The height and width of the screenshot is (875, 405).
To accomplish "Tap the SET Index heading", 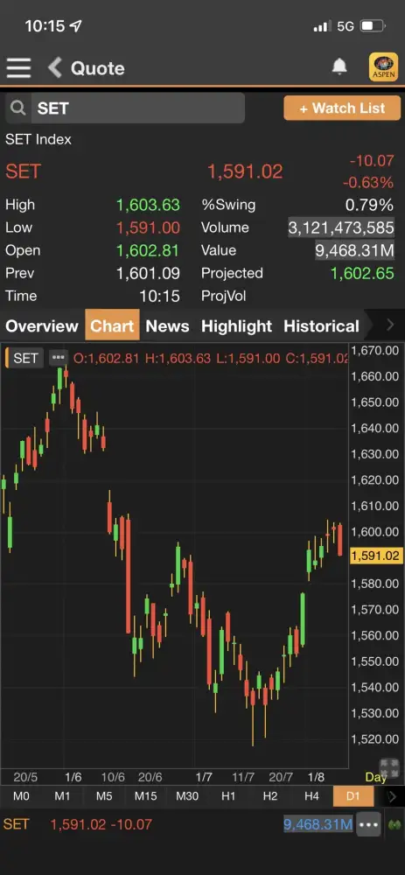I will pyautogui.click(x=38, y=139).
